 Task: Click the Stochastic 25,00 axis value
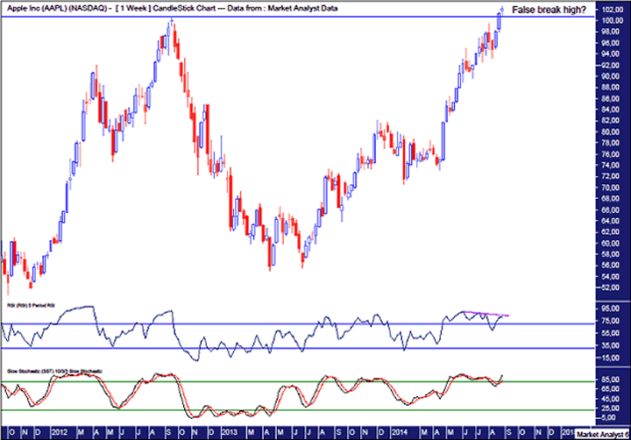[611, 408]
